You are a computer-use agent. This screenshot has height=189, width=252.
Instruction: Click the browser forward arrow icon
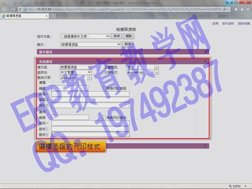tap(14, 10)
